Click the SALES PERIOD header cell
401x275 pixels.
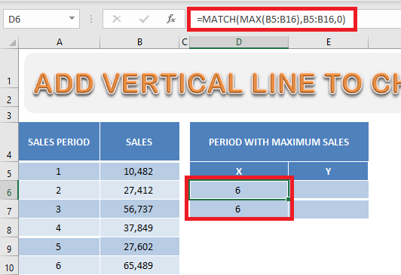(x=59, y=142)
